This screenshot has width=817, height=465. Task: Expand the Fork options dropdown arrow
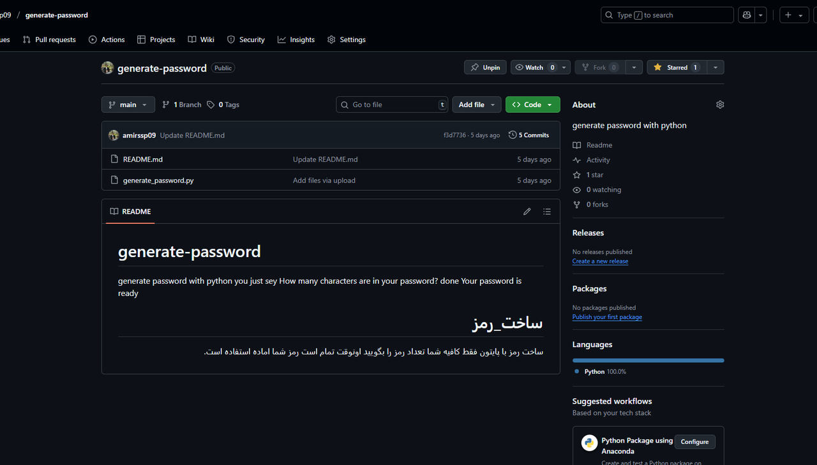click(x=634, y=68)
